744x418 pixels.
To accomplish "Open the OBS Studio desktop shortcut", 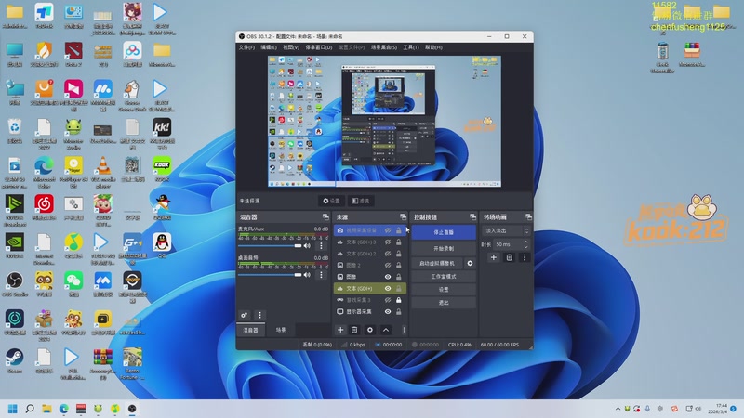I will pyautogui.click(x=15, y=284).
